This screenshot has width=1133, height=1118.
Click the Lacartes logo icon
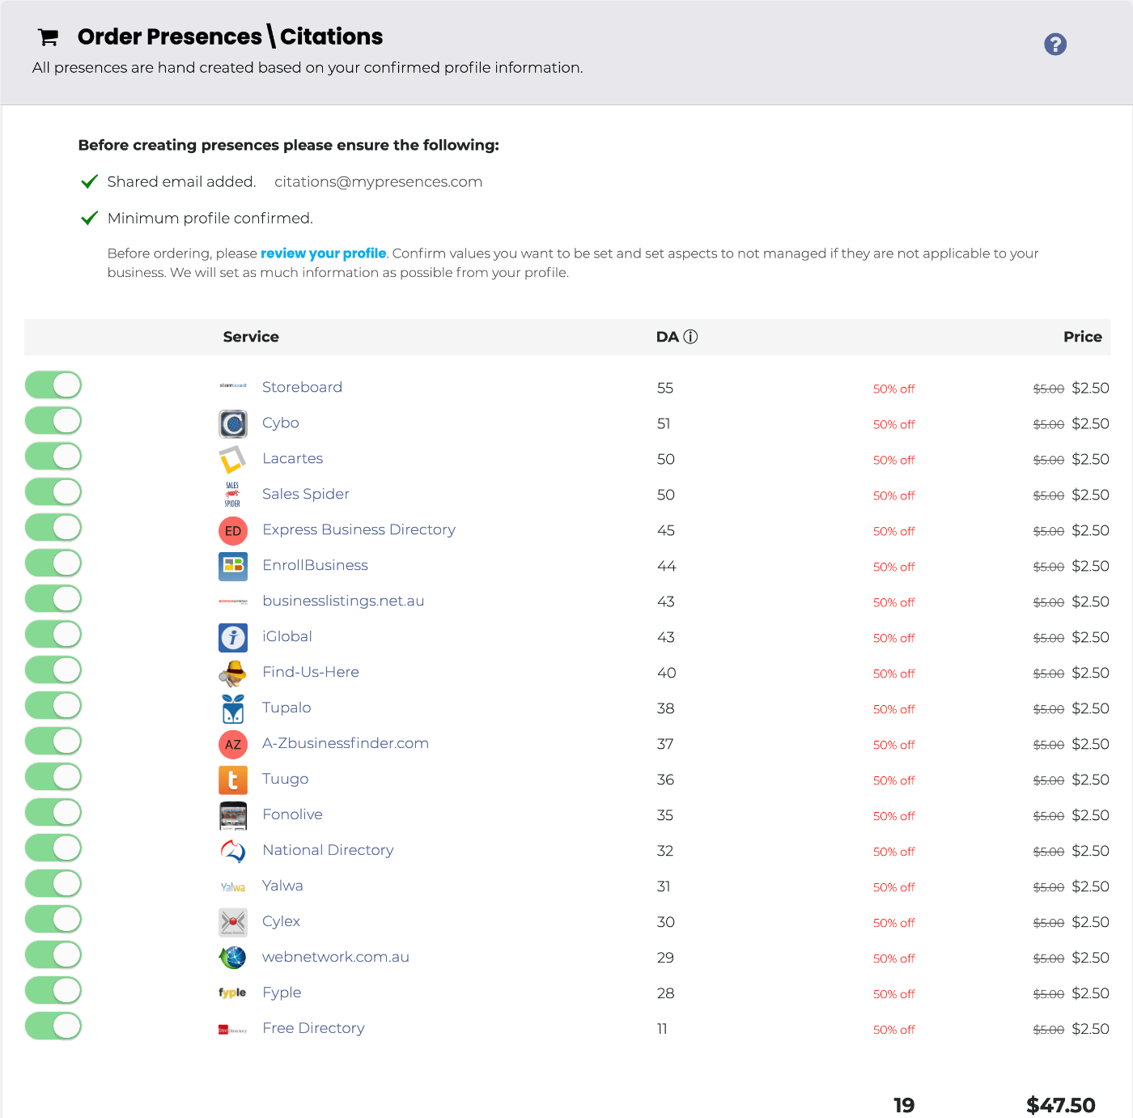[233, 459]
